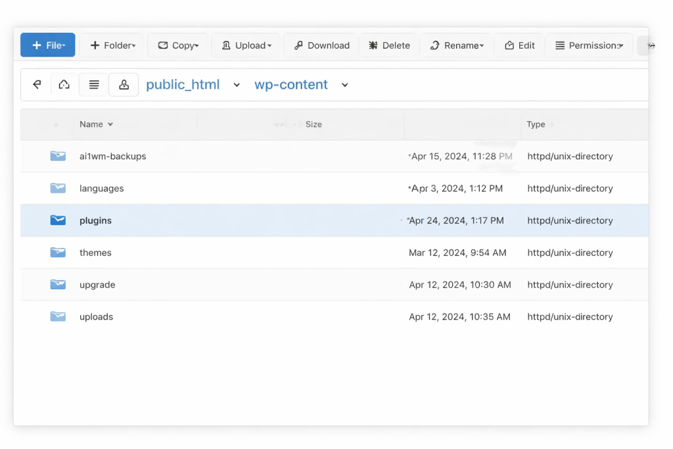Screen dimensions: 673x449
Task: Click the languages folder name
Action: click(x=102, y=189)
